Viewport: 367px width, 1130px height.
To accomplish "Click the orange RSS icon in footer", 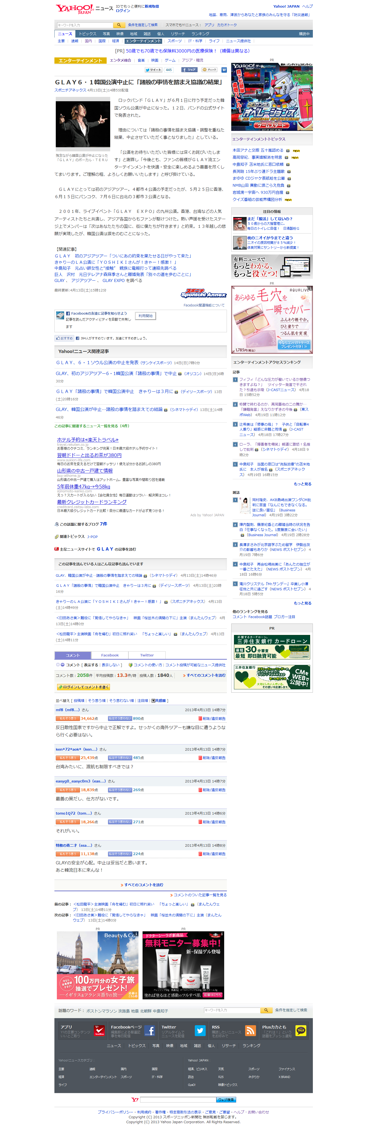I will coord(250,1030).
